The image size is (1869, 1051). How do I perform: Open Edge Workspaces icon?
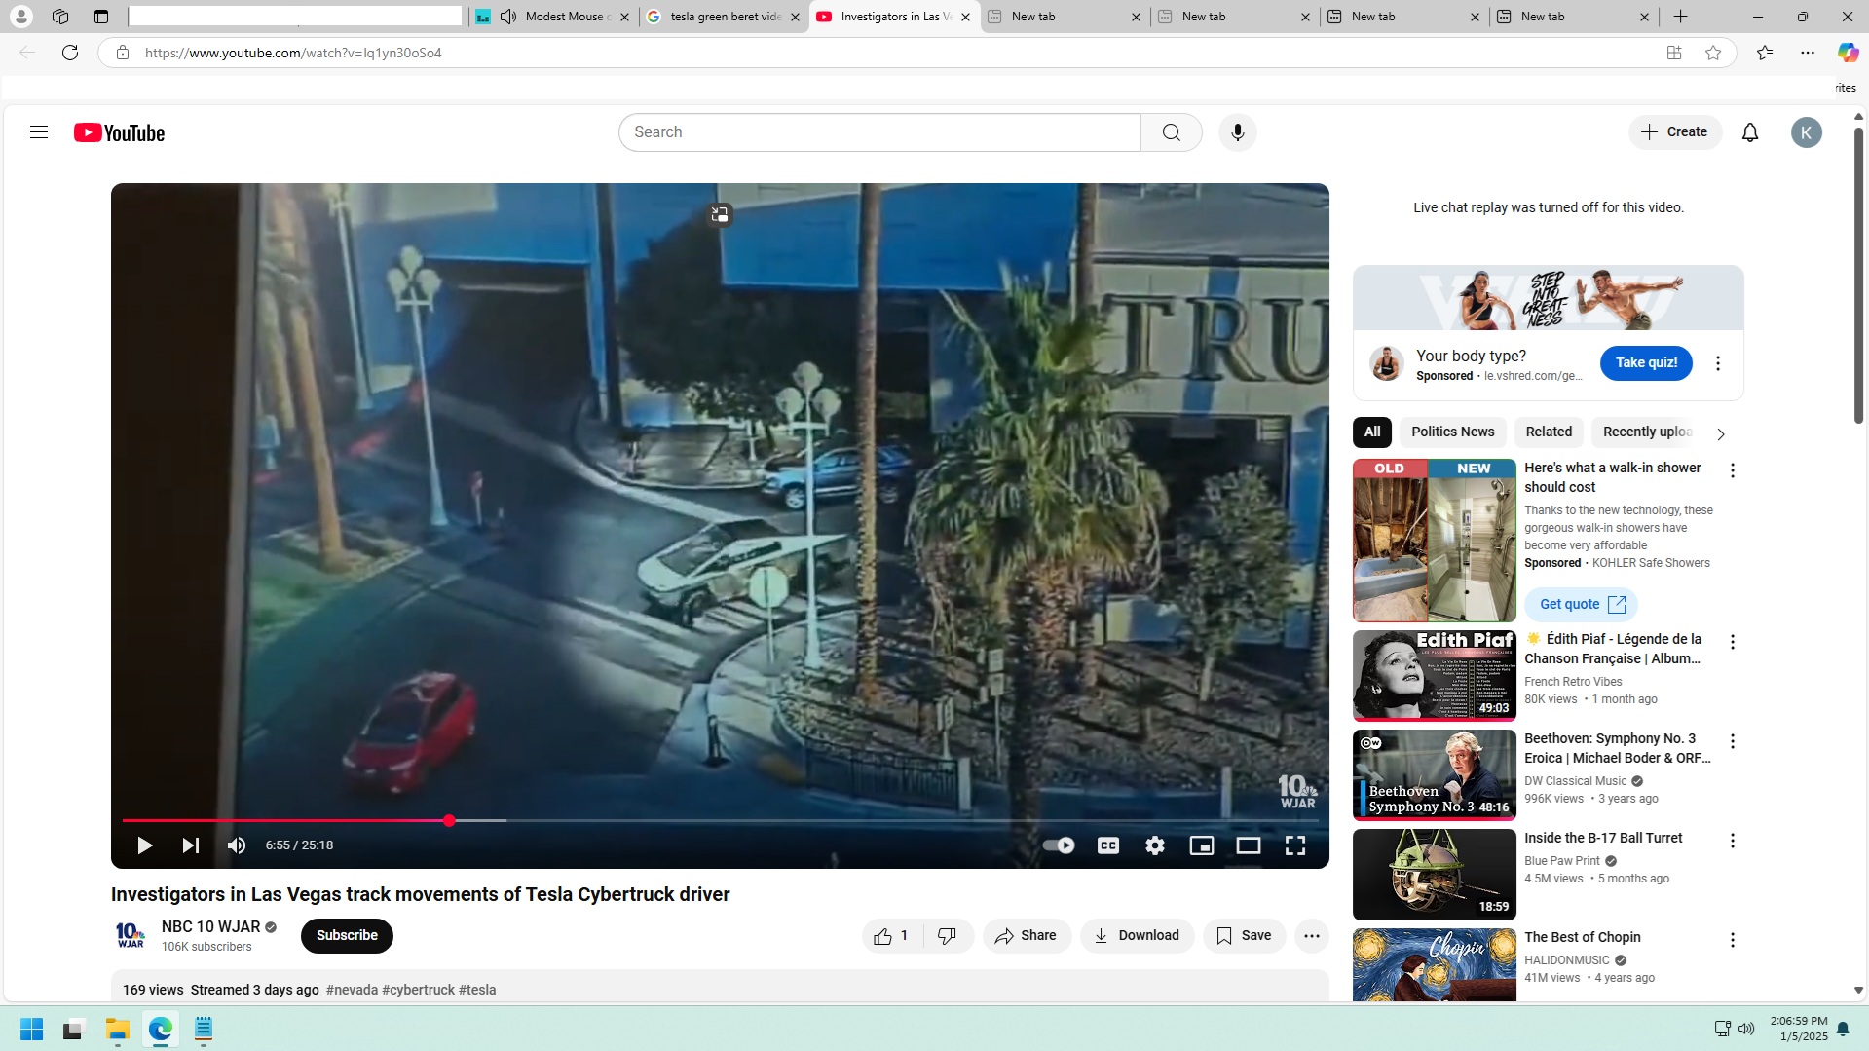point(60,17)
